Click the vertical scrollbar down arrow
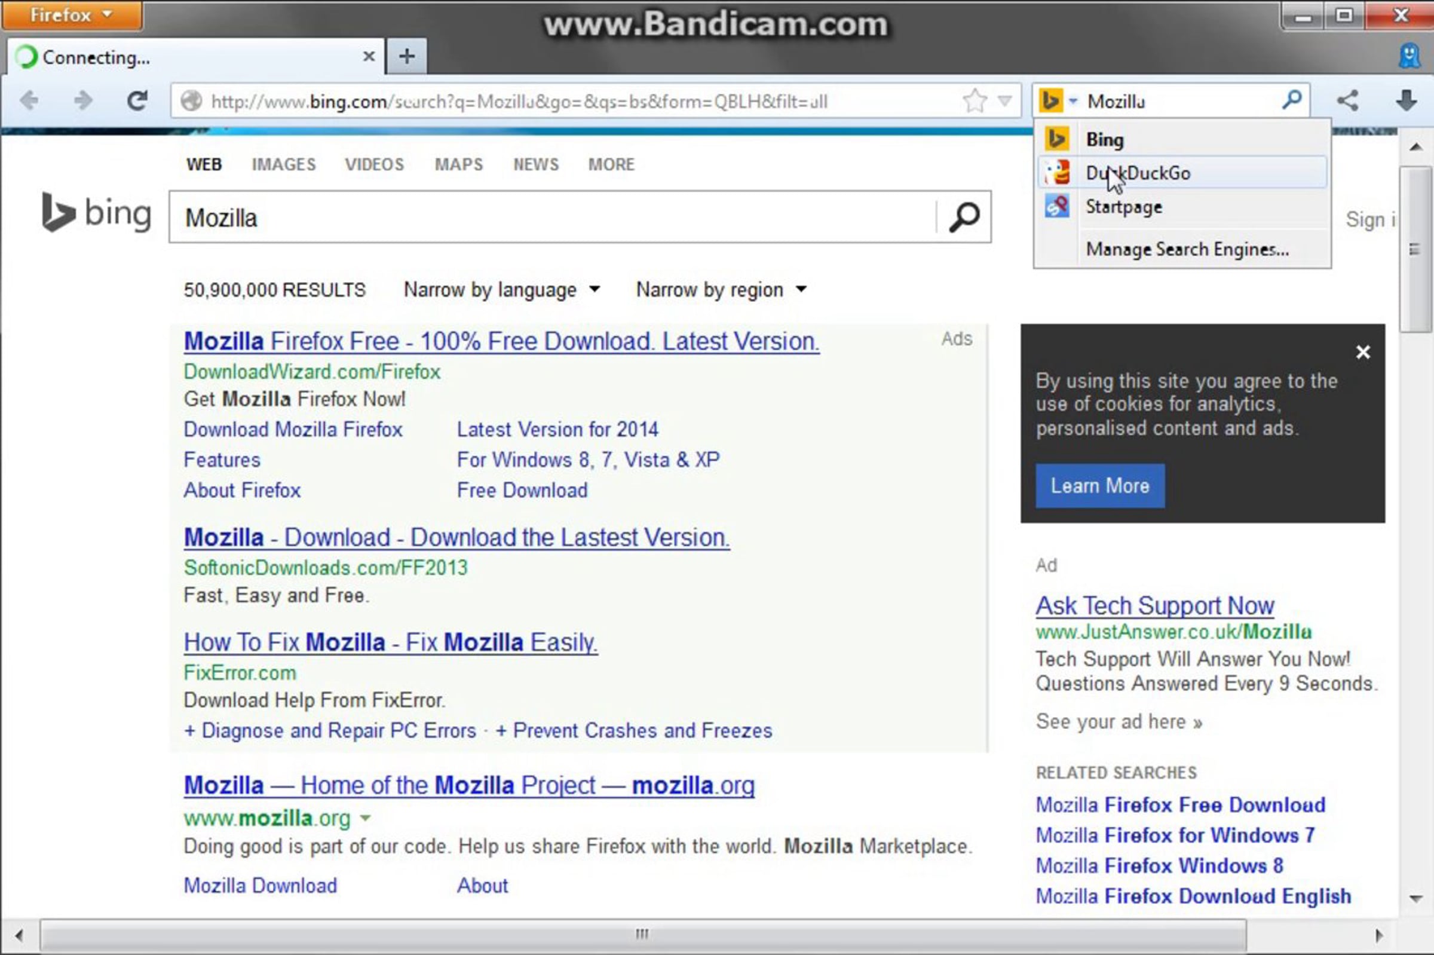 1415,899
